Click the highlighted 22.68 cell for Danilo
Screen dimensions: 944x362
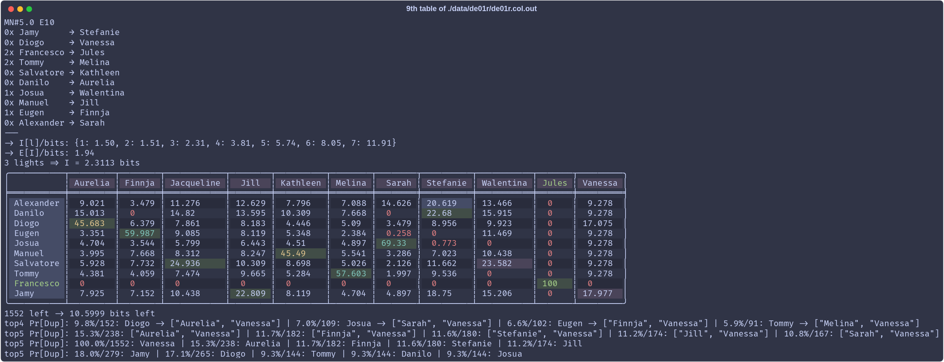[x=447, y=213]
